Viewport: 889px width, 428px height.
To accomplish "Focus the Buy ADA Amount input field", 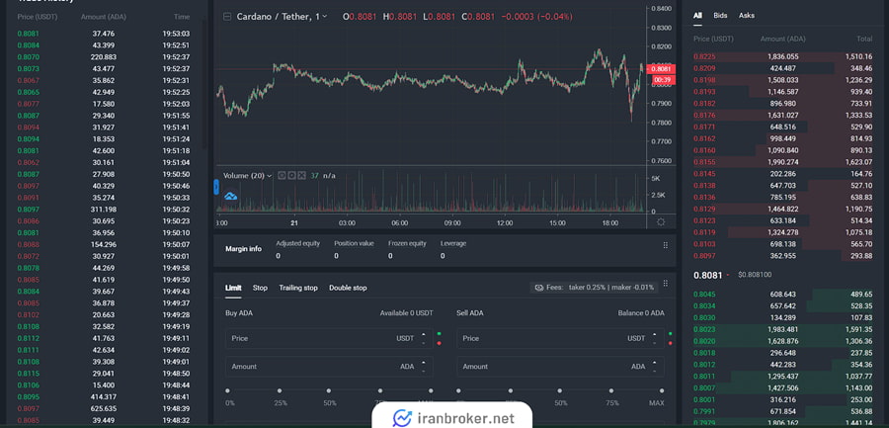I will click(x=329, y=367).
